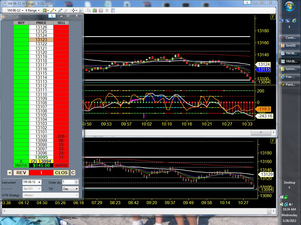Expand the quick launch overflow chevron
This screenshot has height=225, width=301.
289,27
